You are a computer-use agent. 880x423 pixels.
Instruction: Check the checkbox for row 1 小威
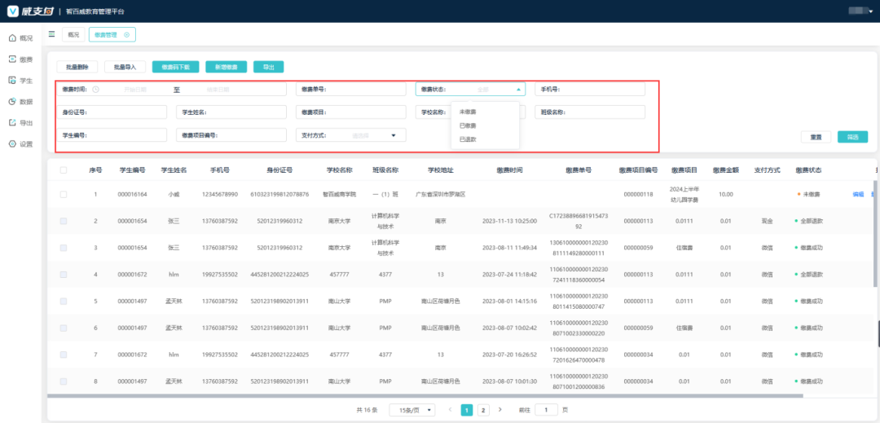pyautogui.click(x=64, y=195)
